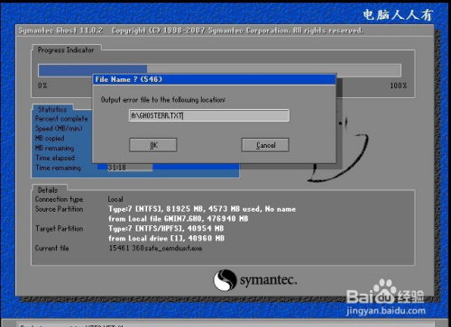Click the Target Partition label
This screenshot has height=327, width=451.
click(x=60, y=229)
